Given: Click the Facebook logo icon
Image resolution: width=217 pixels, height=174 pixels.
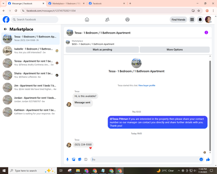Looking at the screenshot, I should (6, 20).
